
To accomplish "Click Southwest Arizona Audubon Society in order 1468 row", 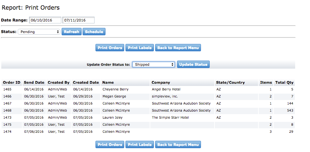I will coord(181,111).
